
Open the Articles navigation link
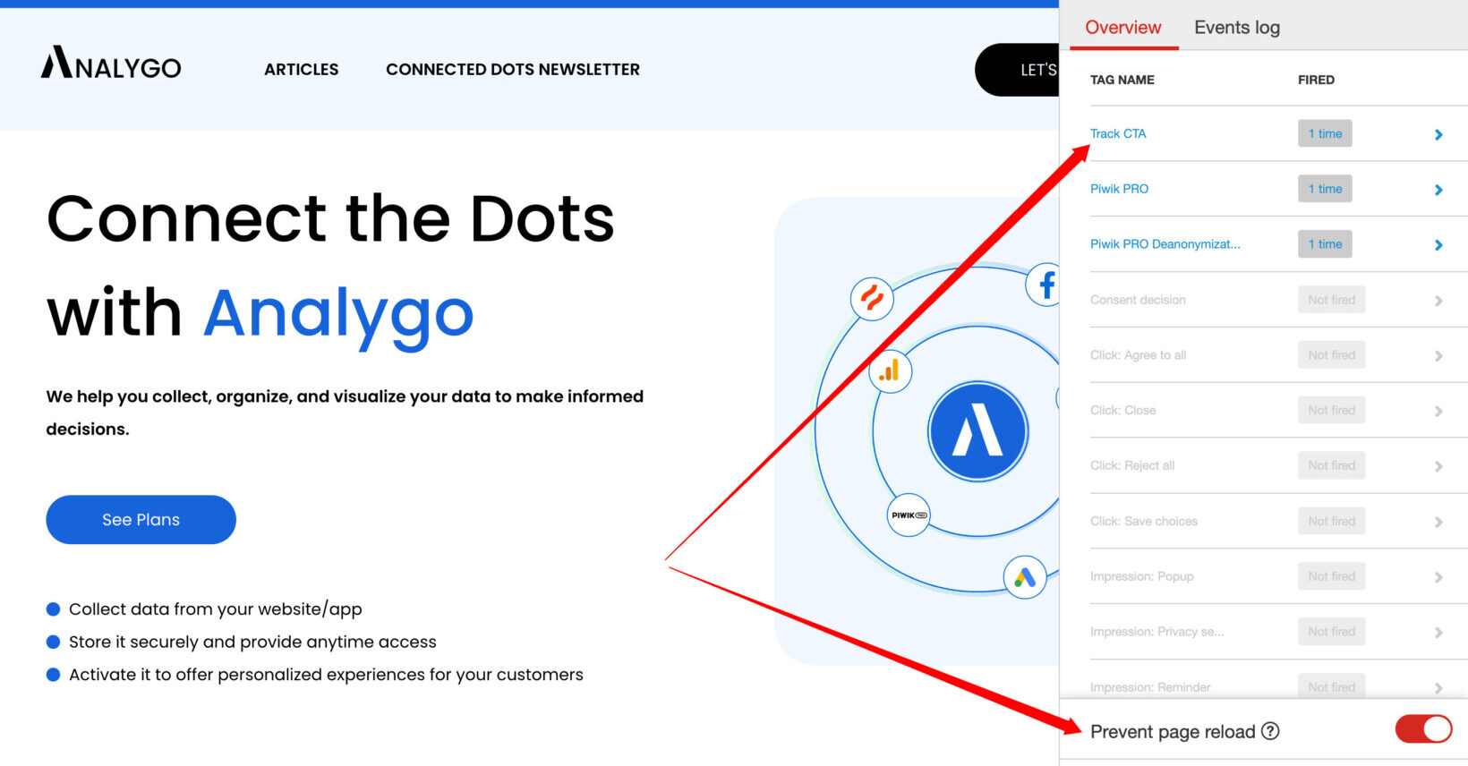[301, 70]
